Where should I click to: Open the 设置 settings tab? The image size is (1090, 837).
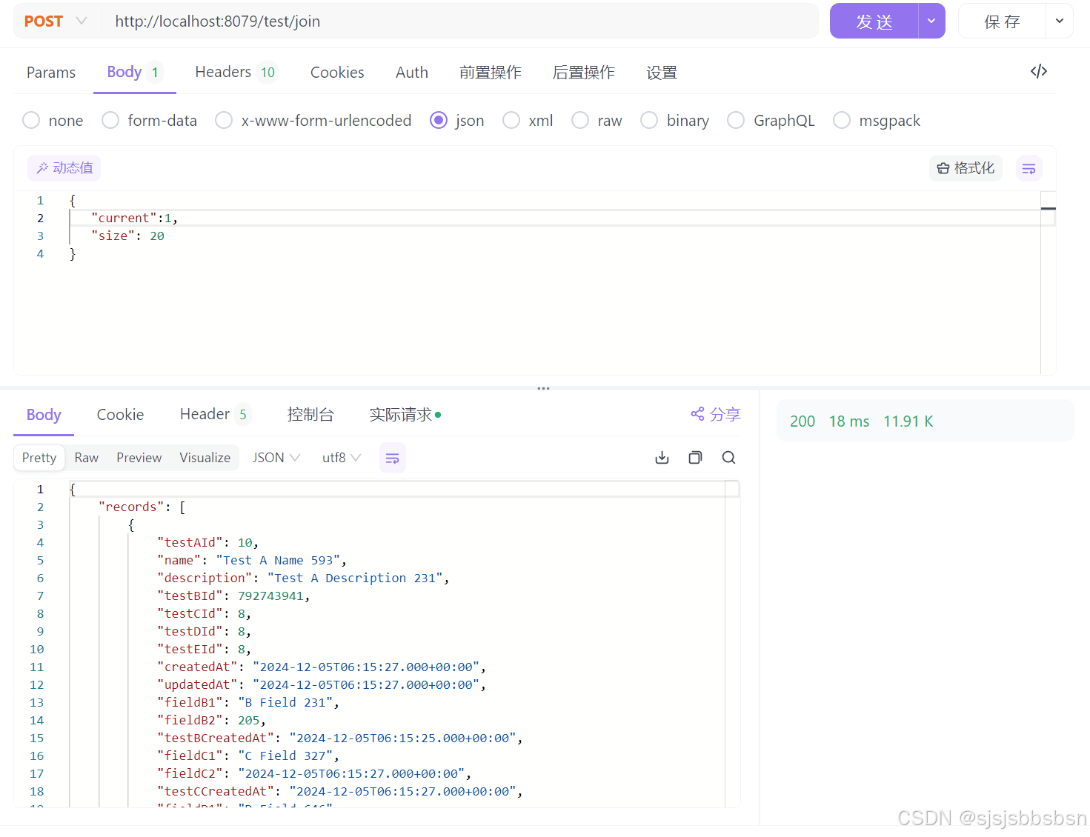coord(662,73)
